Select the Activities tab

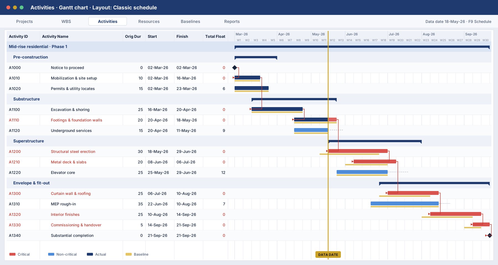pos(108,22)
